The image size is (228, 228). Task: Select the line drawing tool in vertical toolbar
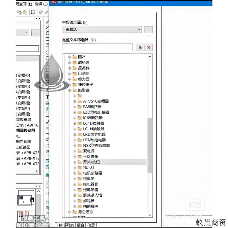coord(47,22)
